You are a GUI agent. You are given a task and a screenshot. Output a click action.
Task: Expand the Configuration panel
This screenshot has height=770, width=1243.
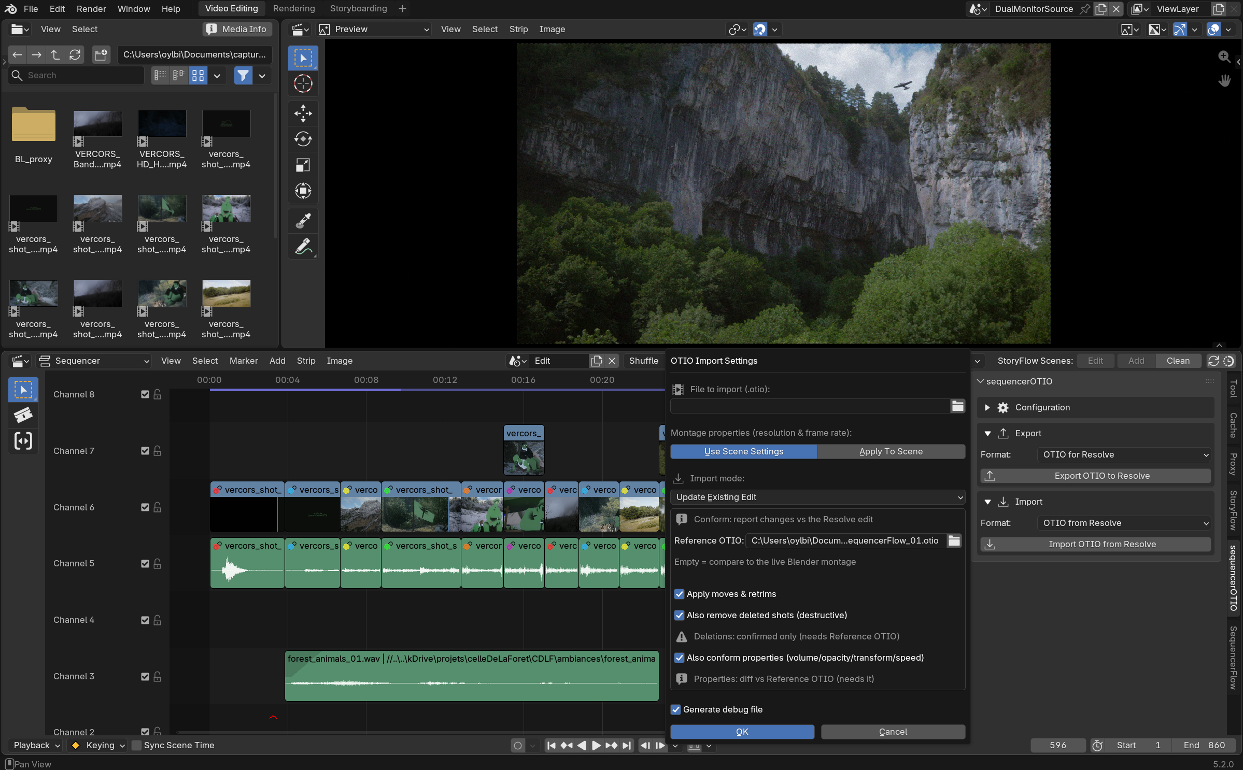[x=987, y=407]
